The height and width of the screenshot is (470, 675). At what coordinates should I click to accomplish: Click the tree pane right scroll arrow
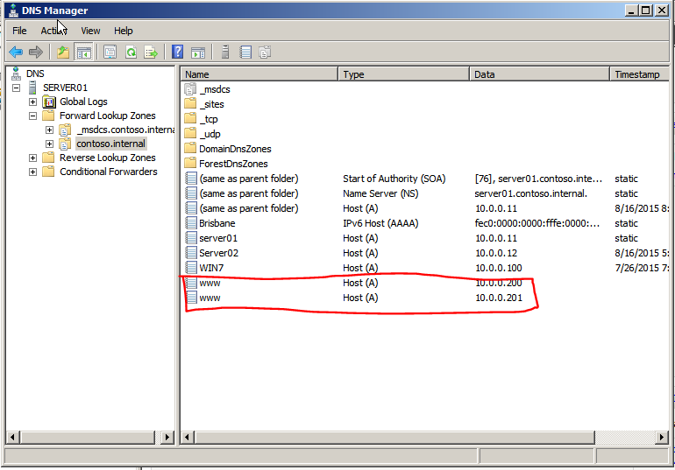[167, 438]
